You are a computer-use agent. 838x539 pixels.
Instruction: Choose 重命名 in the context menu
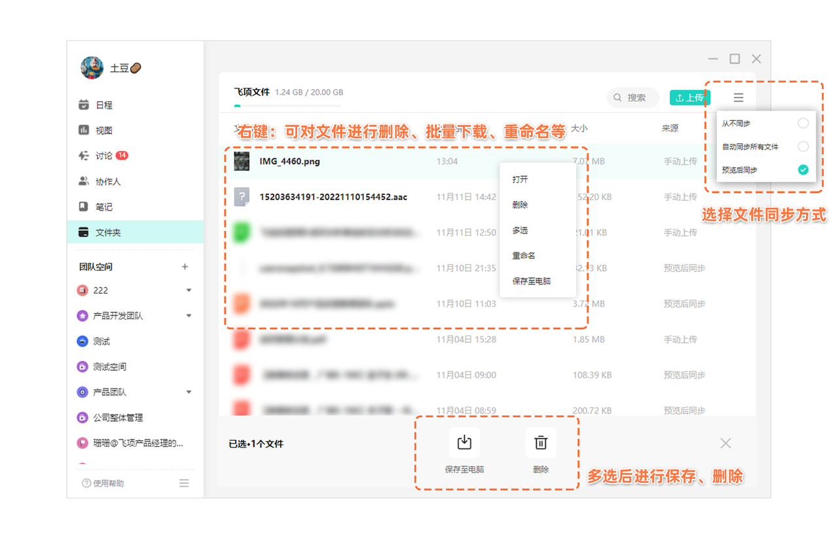[x=524, y=256]
